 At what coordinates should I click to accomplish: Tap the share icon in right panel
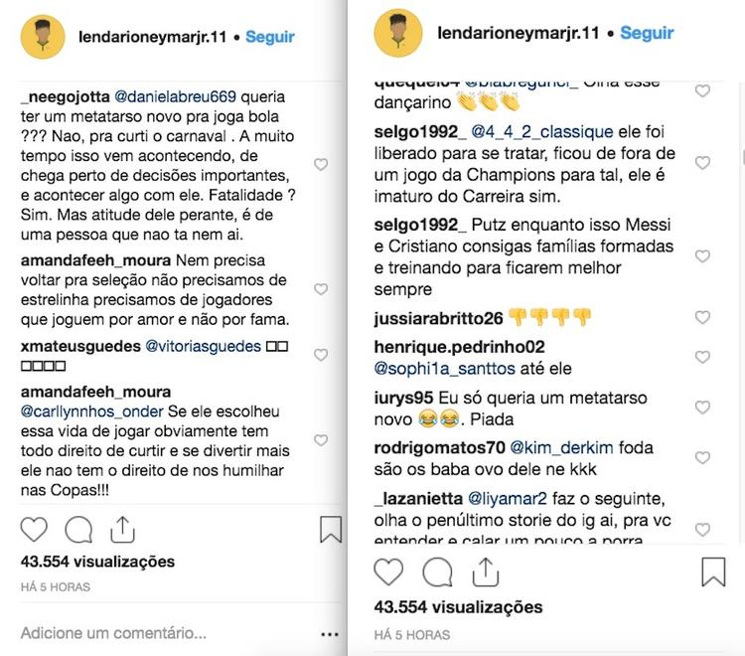(485, 572)
